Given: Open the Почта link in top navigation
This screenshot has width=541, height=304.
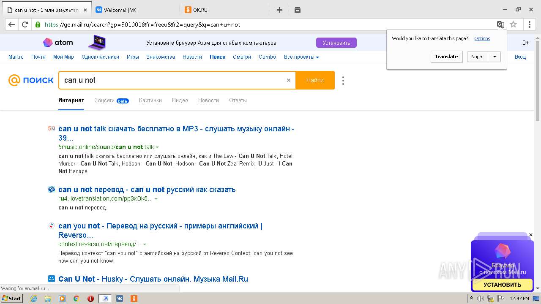Looking at the screenshot, I should [x=38, y=57].
